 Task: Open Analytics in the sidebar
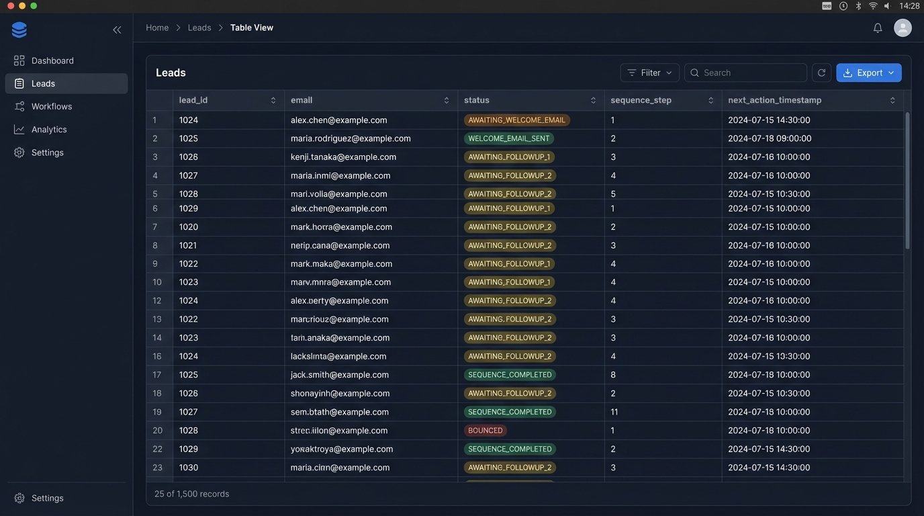49,129
